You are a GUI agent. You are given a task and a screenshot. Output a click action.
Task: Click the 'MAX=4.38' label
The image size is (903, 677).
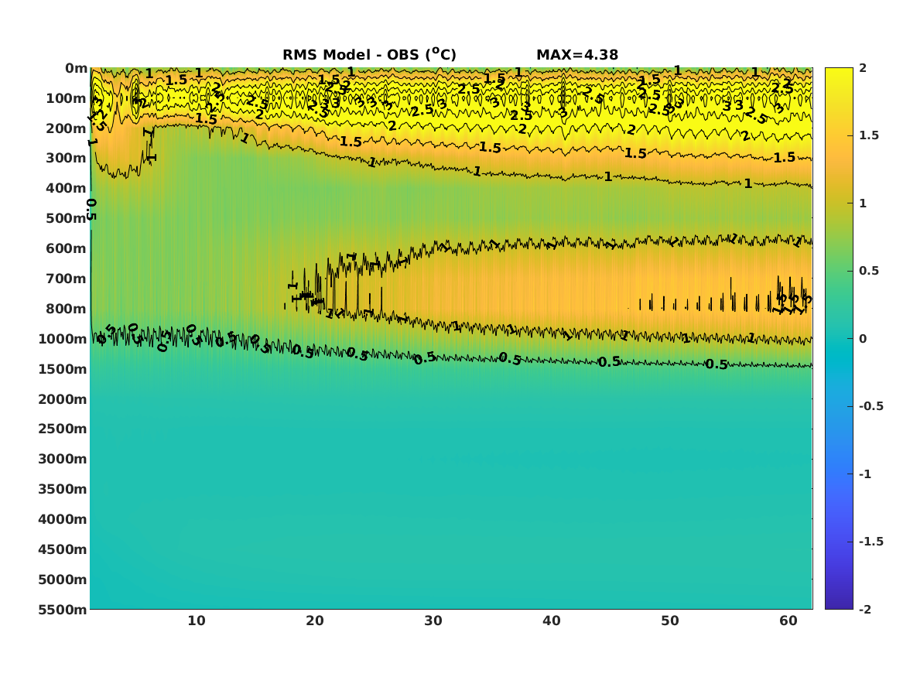(577, 55)
